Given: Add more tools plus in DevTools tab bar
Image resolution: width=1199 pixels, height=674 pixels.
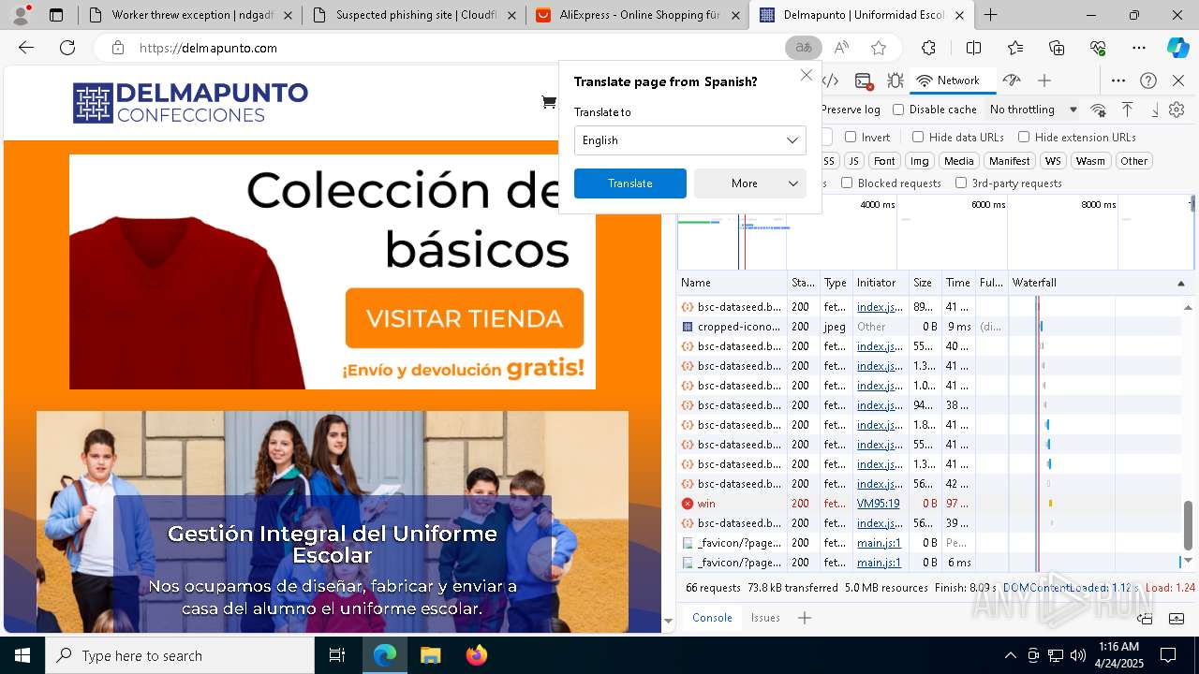Looking at the screenshot, I should coord(1044,81).
